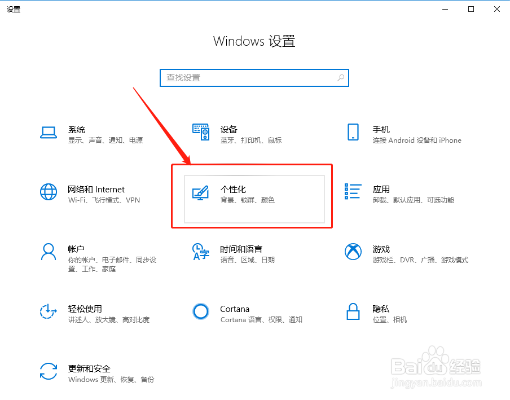Select the 帐户 accounts icon
The width and height of the screenshot is (510, 400).
pyautogui.click(x=49, y=253)
